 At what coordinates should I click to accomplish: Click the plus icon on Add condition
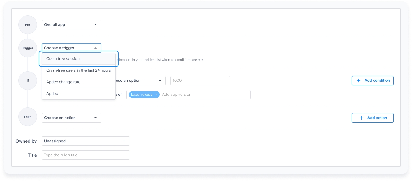click(358, 81)
